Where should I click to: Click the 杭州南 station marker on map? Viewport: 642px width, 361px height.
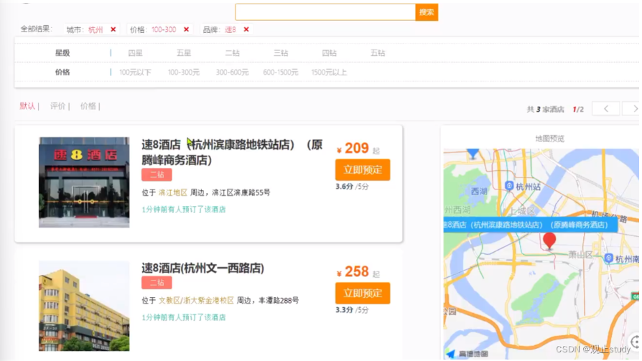point(621,258)
